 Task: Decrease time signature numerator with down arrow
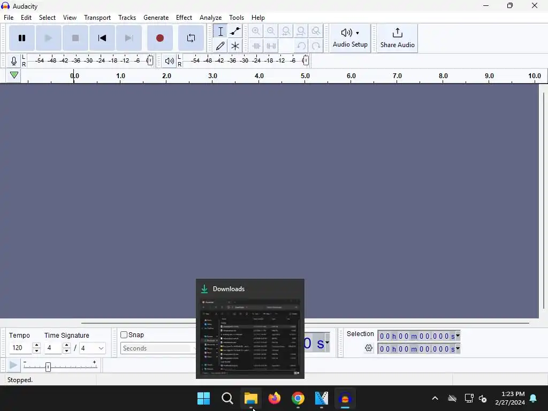(66, 351)
